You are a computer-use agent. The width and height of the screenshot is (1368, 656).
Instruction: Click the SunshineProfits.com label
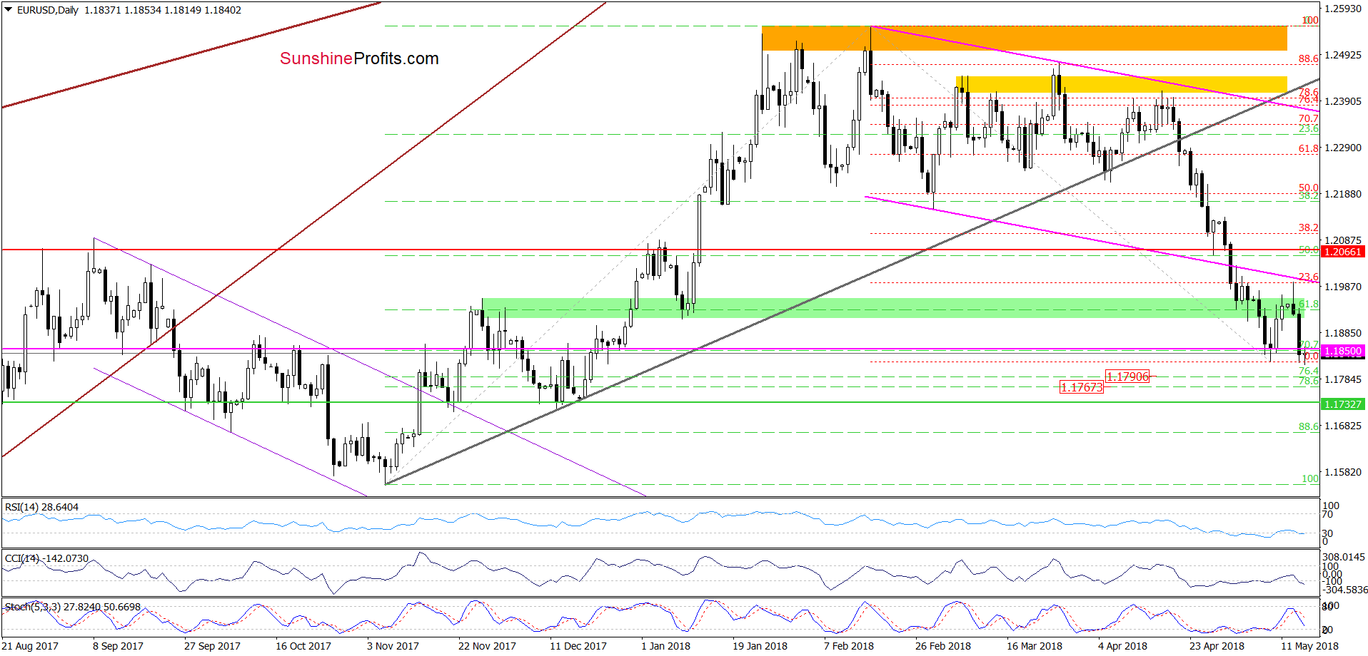tap(359, 58)
